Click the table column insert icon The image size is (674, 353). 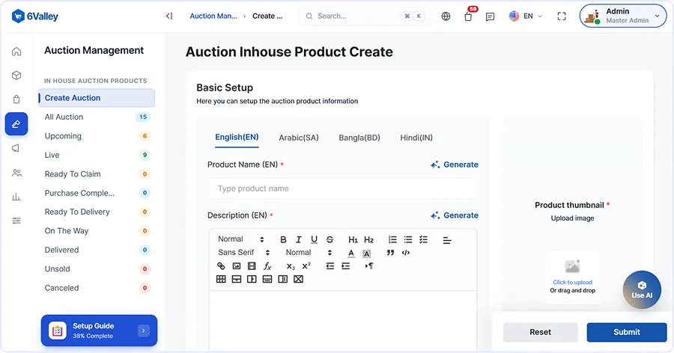(283, 279)
